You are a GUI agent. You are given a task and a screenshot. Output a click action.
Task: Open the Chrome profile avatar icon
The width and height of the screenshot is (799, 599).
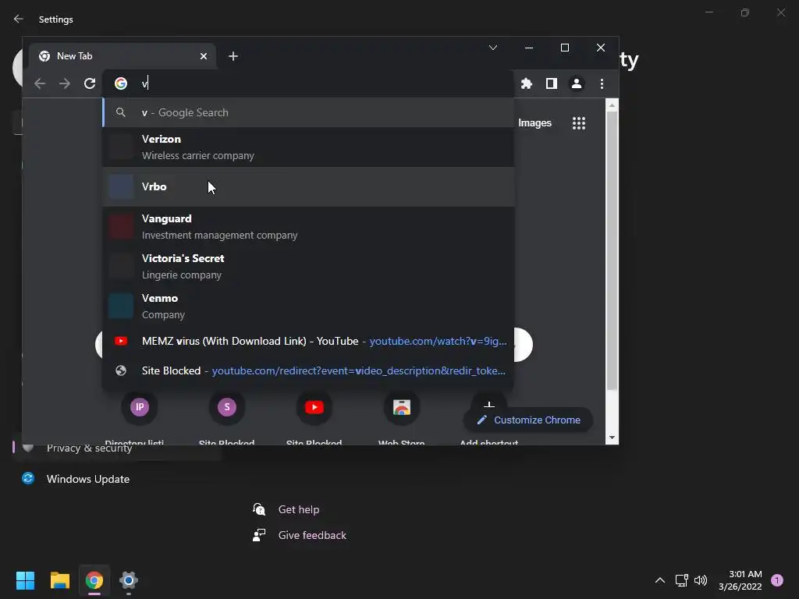(x=577, y=83)
